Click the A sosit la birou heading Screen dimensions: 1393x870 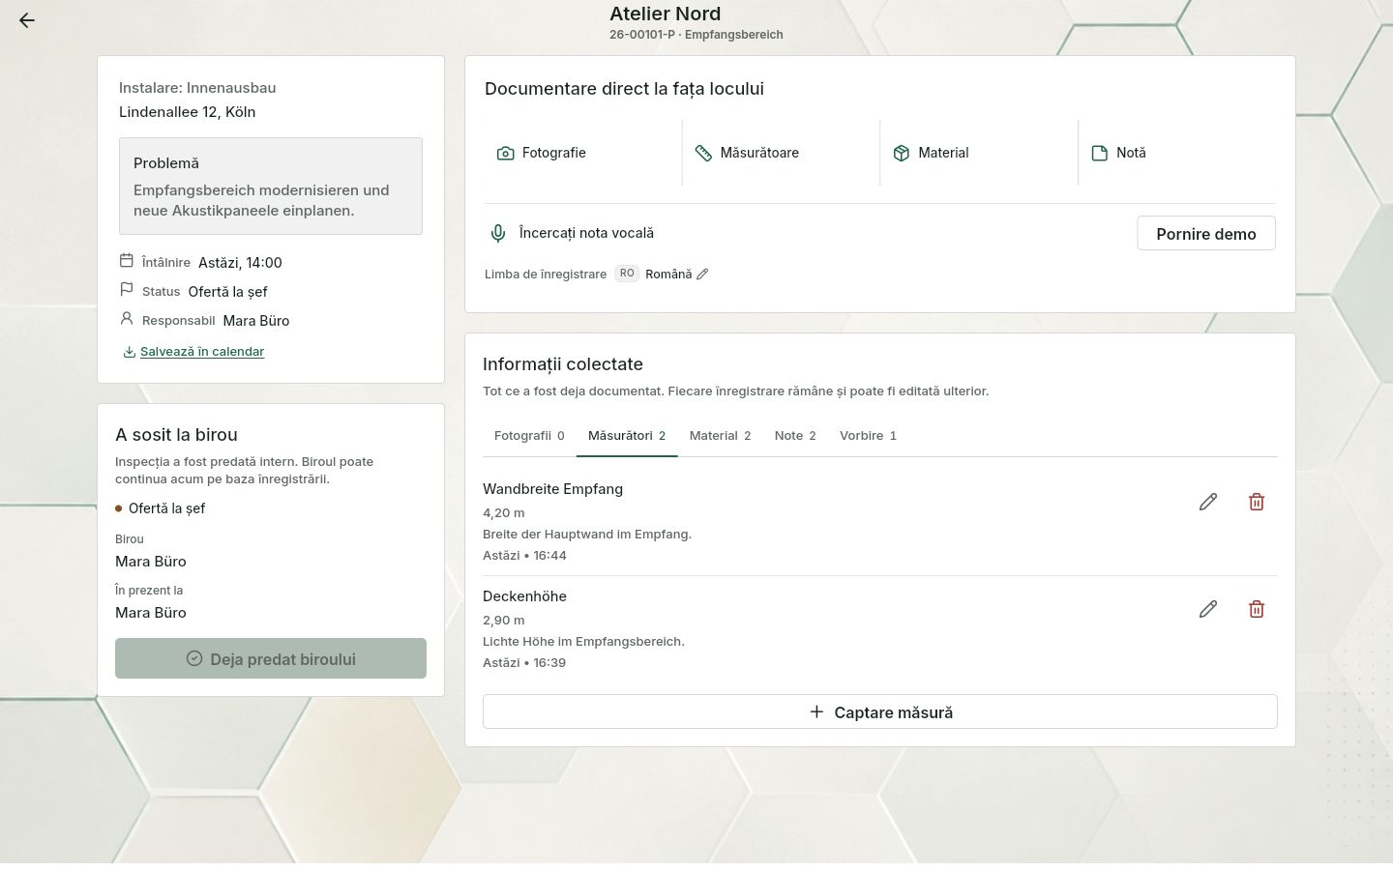(176, 435)
